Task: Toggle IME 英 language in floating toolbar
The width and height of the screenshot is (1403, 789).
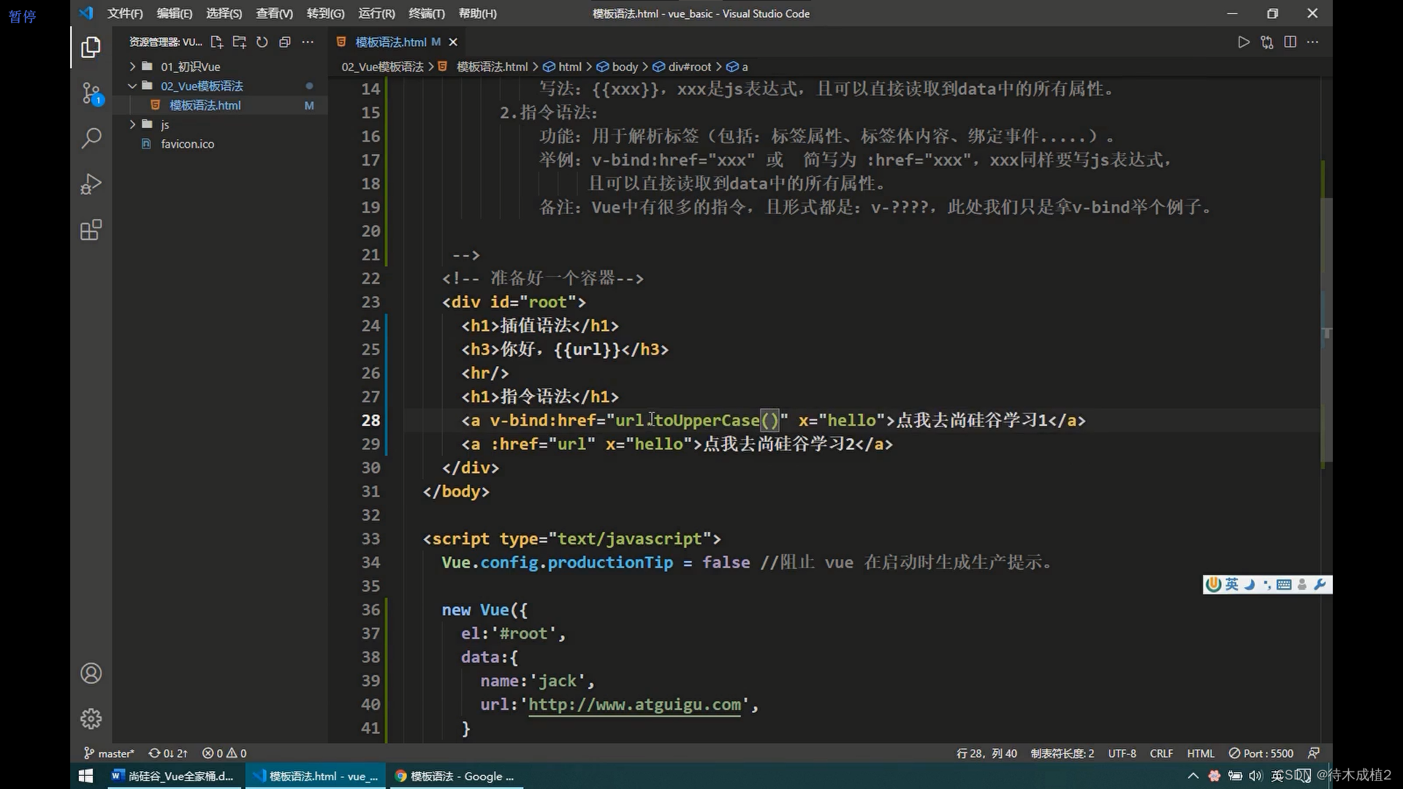Action: 1232,584
